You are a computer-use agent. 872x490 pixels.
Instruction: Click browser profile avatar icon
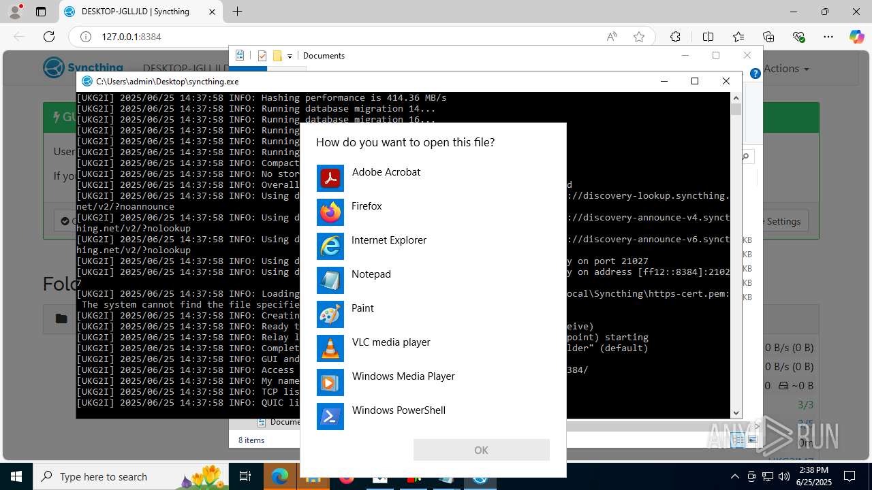coord(15,12)
